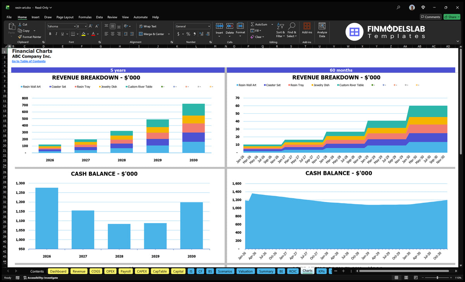Image resolution: width=465 pixels, height=282 pixels.
Task: Open Find & Select options
Action: (292, 30)
